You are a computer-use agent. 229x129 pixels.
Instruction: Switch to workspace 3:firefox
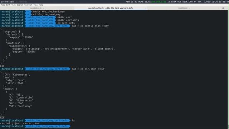coord(21,1)
